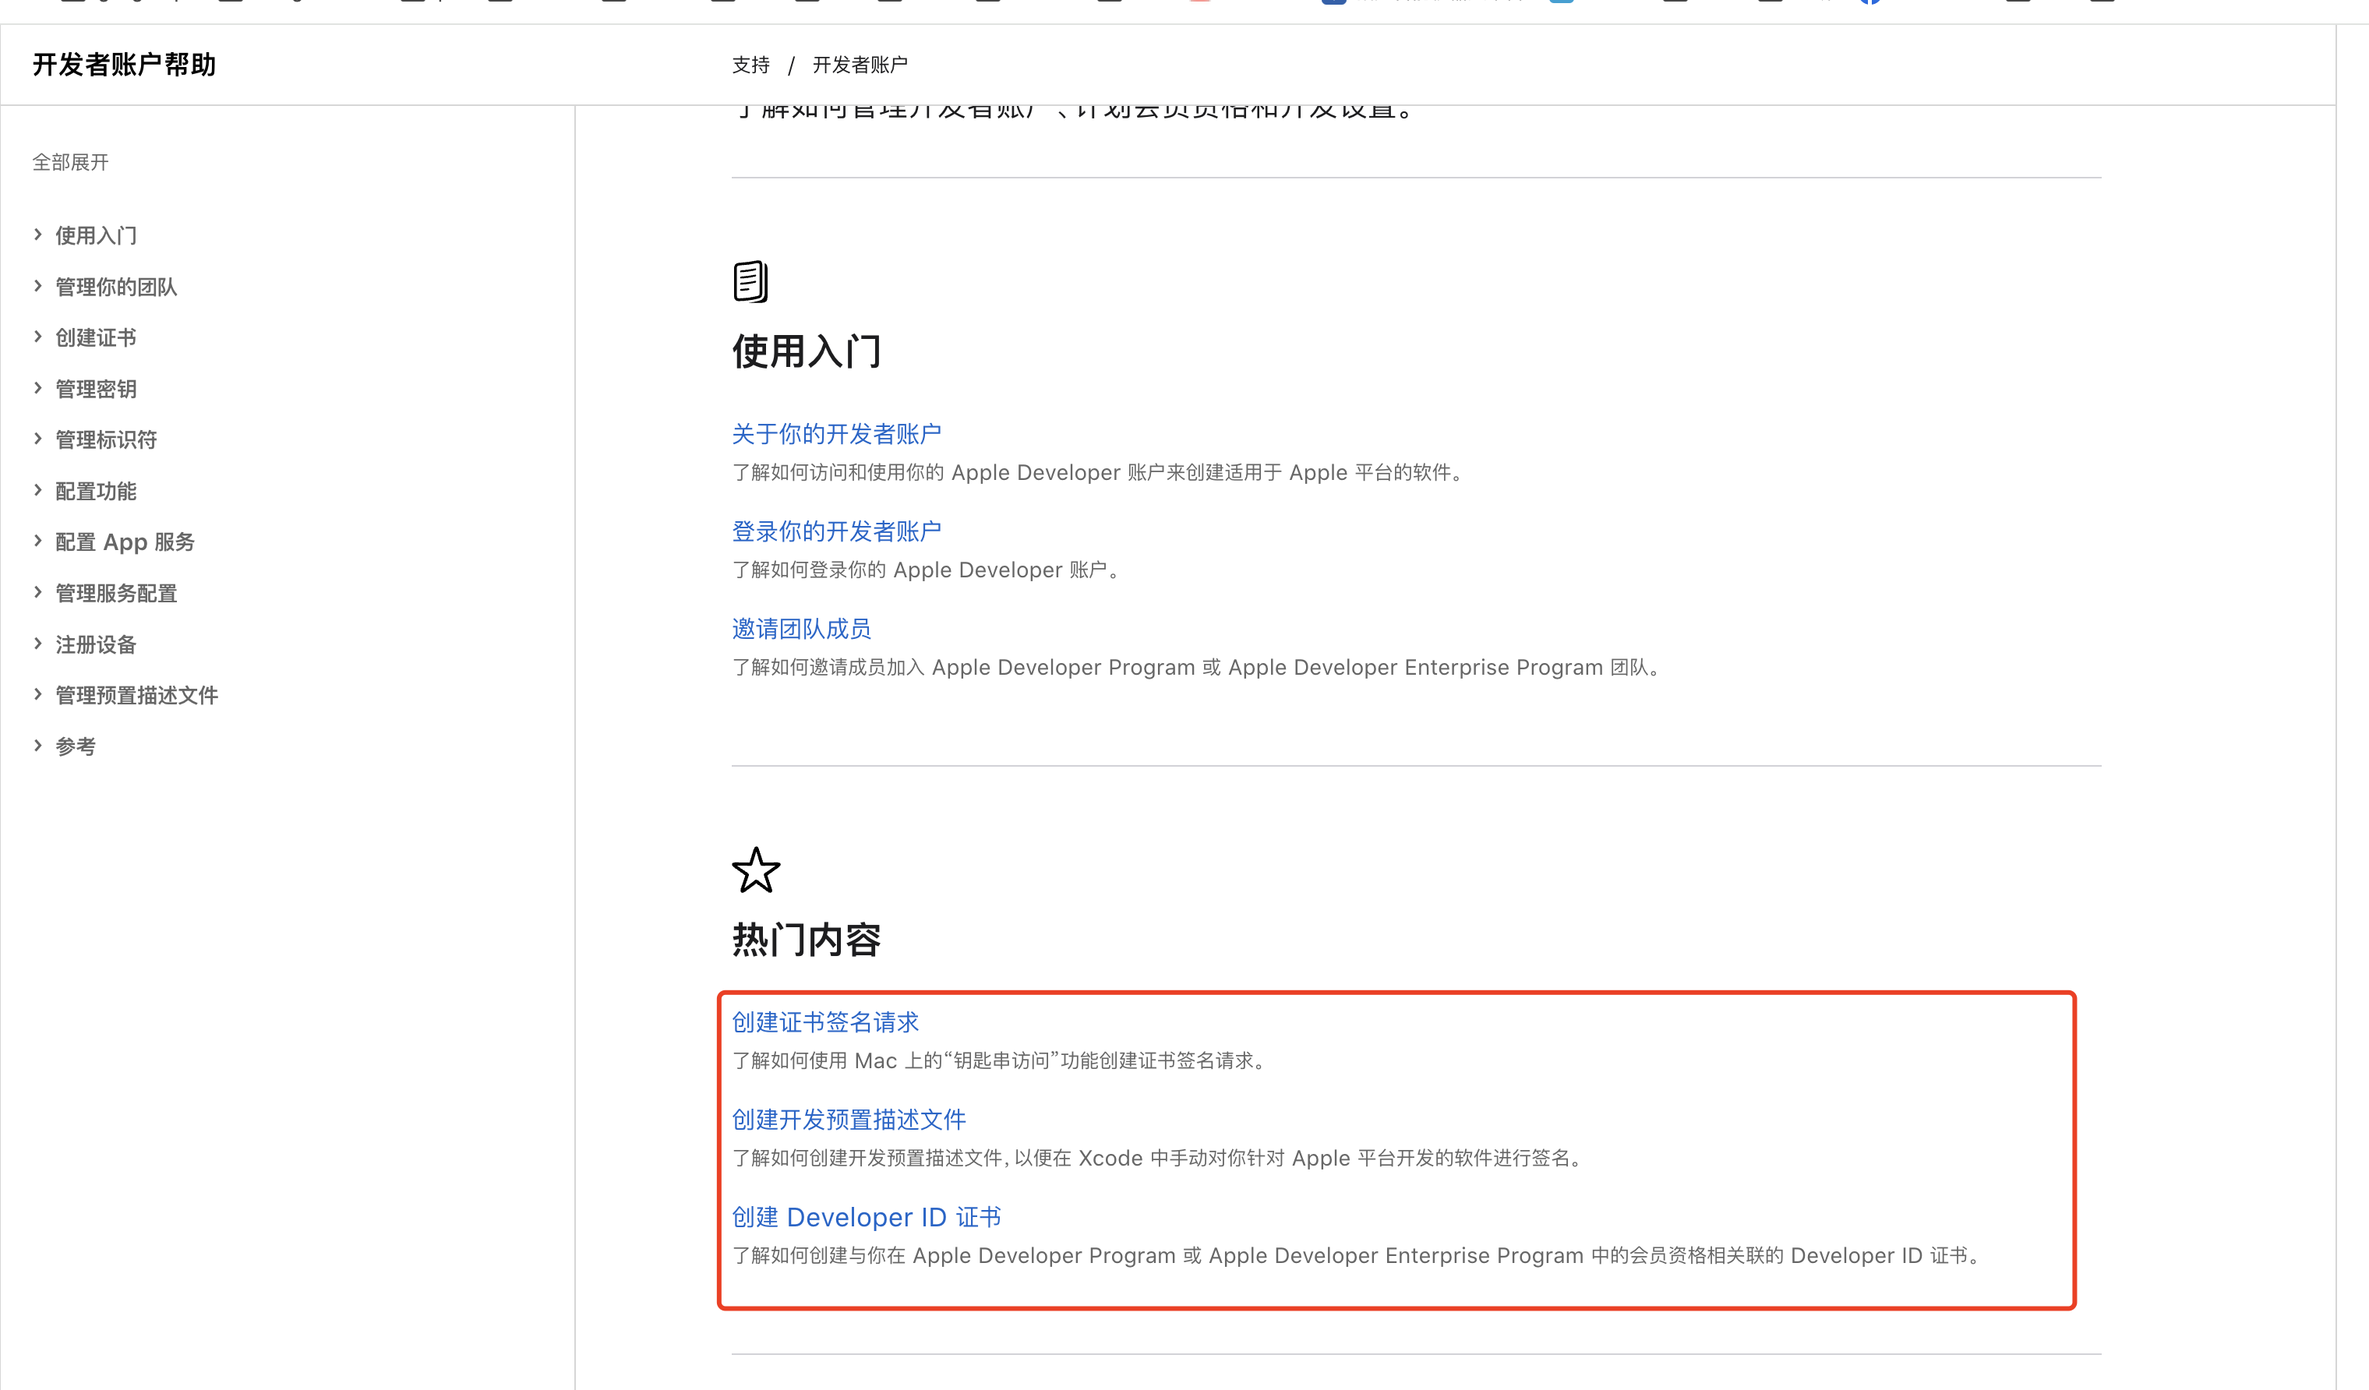Expand the 使用入门 sidebar chevron
This screenshot has height=1390, width=2369.
[x=37, y=234]
